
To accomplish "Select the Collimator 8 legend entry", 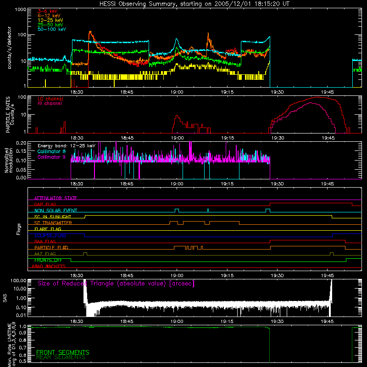I will click(51, 151).
